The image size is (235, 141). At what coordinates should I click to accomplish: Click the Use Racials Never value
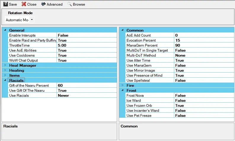click(x=87, y=96)
